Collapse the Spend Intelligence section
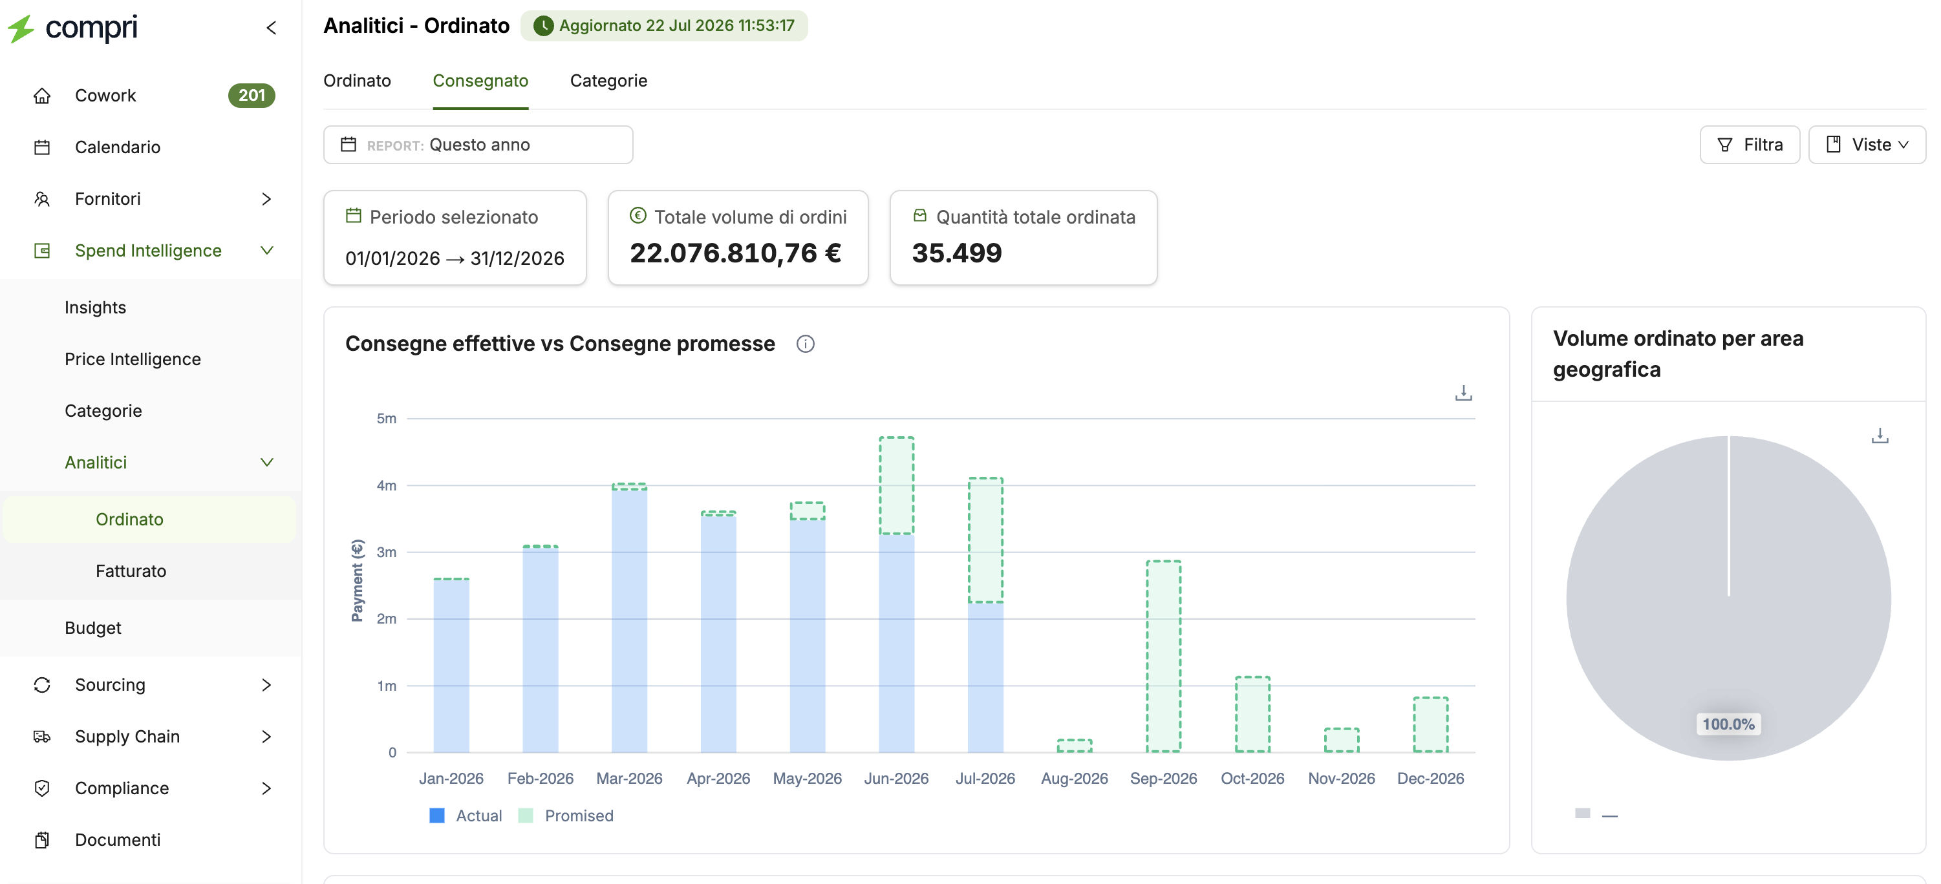The image size is (1941, 884). [x=266, y=250]
